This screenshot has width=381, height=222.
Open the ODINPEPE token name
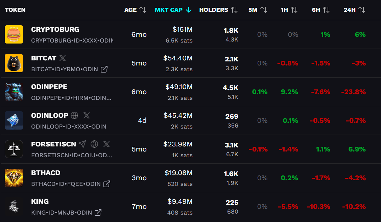(49, 87)
